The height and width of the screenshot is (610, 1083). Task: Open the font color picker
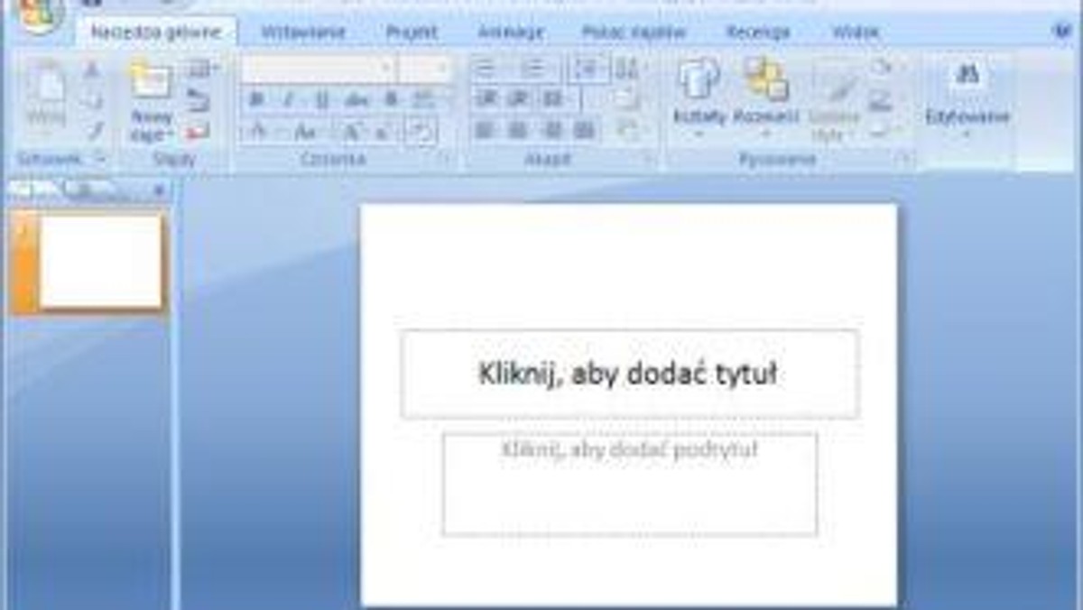258,131
